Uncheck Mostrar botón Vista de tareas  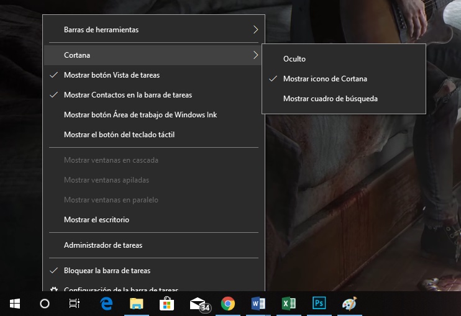coord(112,75)
